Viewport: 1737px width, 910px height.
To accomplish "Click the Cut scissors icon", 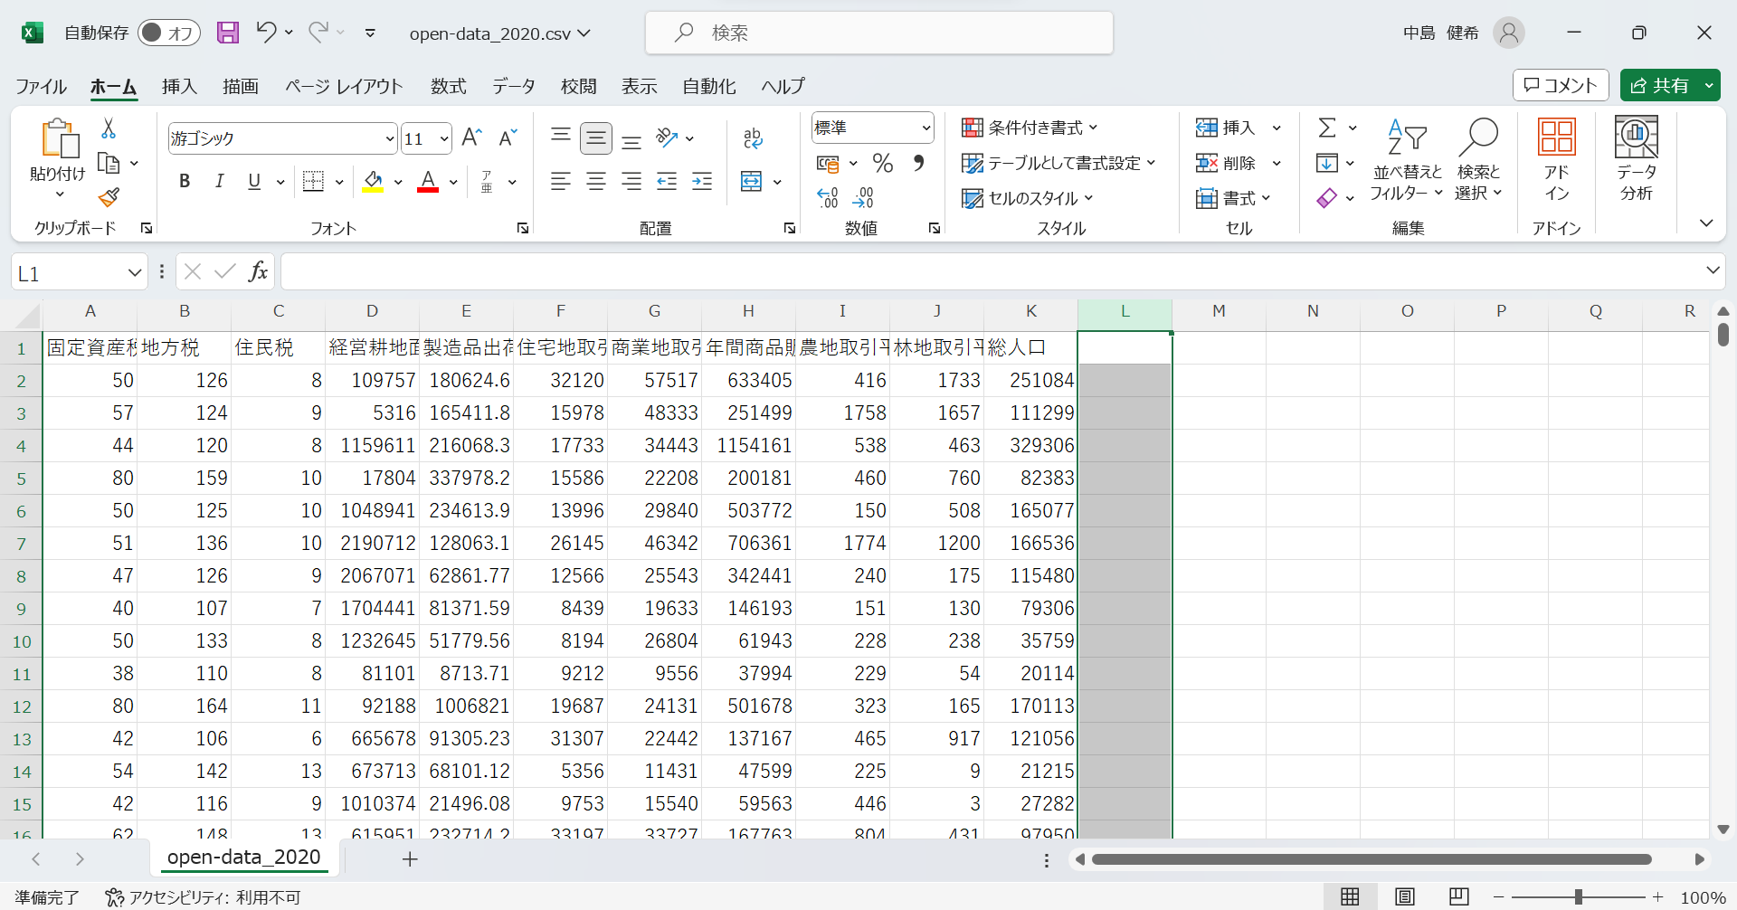I will point(109,128).
